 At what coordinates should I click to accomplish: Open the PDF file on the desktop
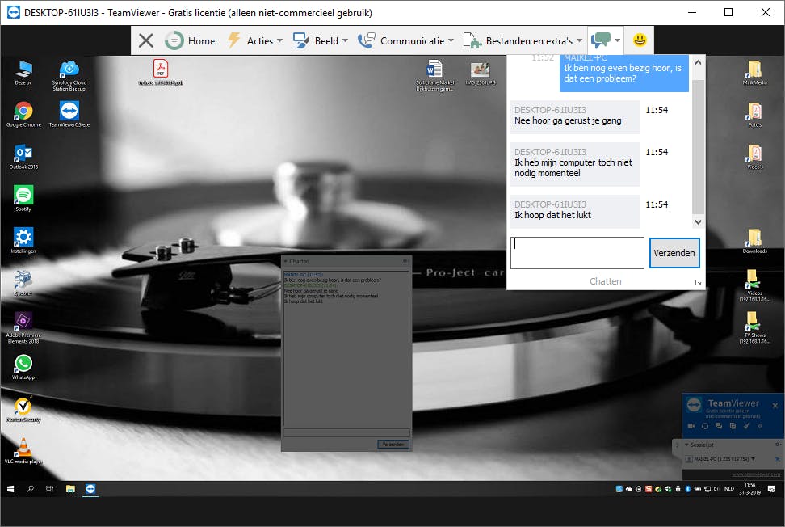161,73
